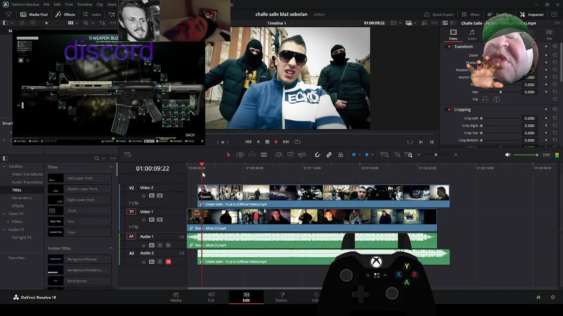Jump to first frame in viewer

pos(248,142)
